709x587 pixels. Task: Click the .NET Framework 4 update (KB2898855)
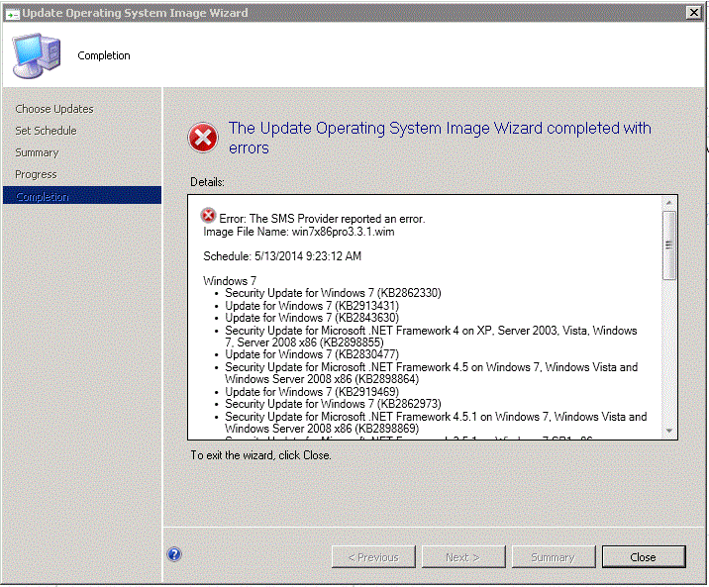431,337
